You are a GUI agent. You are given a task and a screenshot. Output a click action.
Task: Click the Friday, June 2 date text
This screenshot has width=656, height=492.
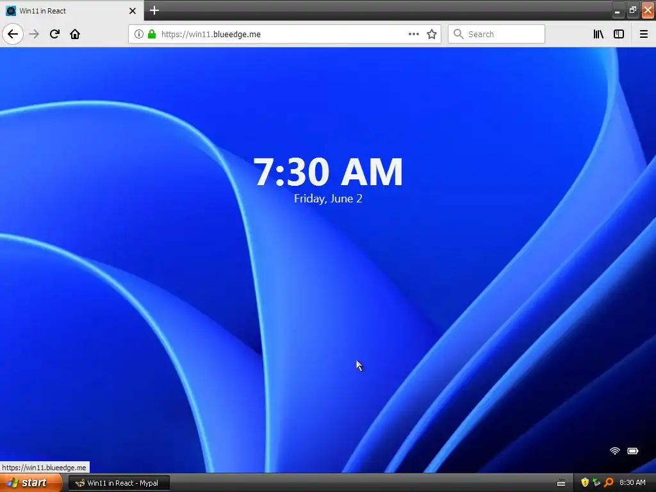(x=328, y=199)
